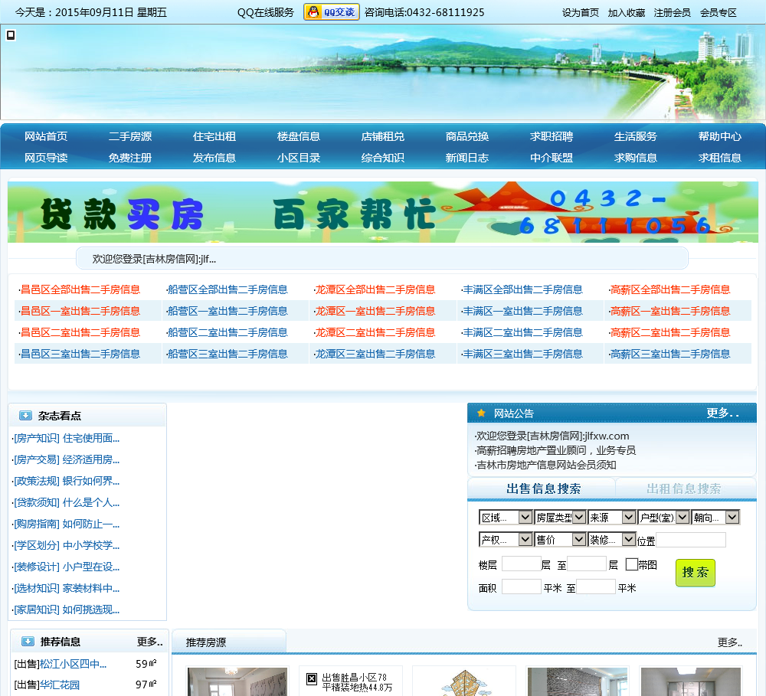Click the broken image icon in the banner corner

point(10,35)
